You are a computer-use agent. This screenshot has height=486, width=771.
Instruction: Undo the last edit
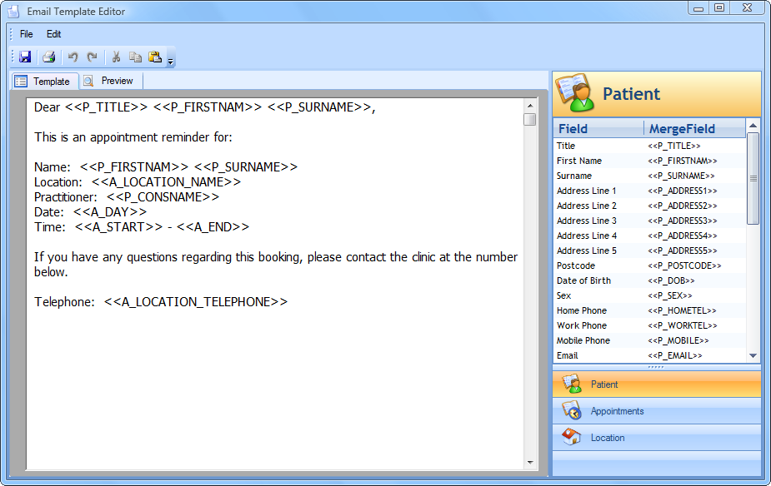pos(73,57)
